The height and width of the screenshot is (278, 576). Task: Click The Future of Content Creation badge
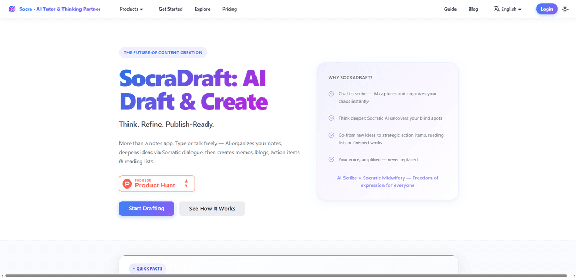(x=163, y=52)
